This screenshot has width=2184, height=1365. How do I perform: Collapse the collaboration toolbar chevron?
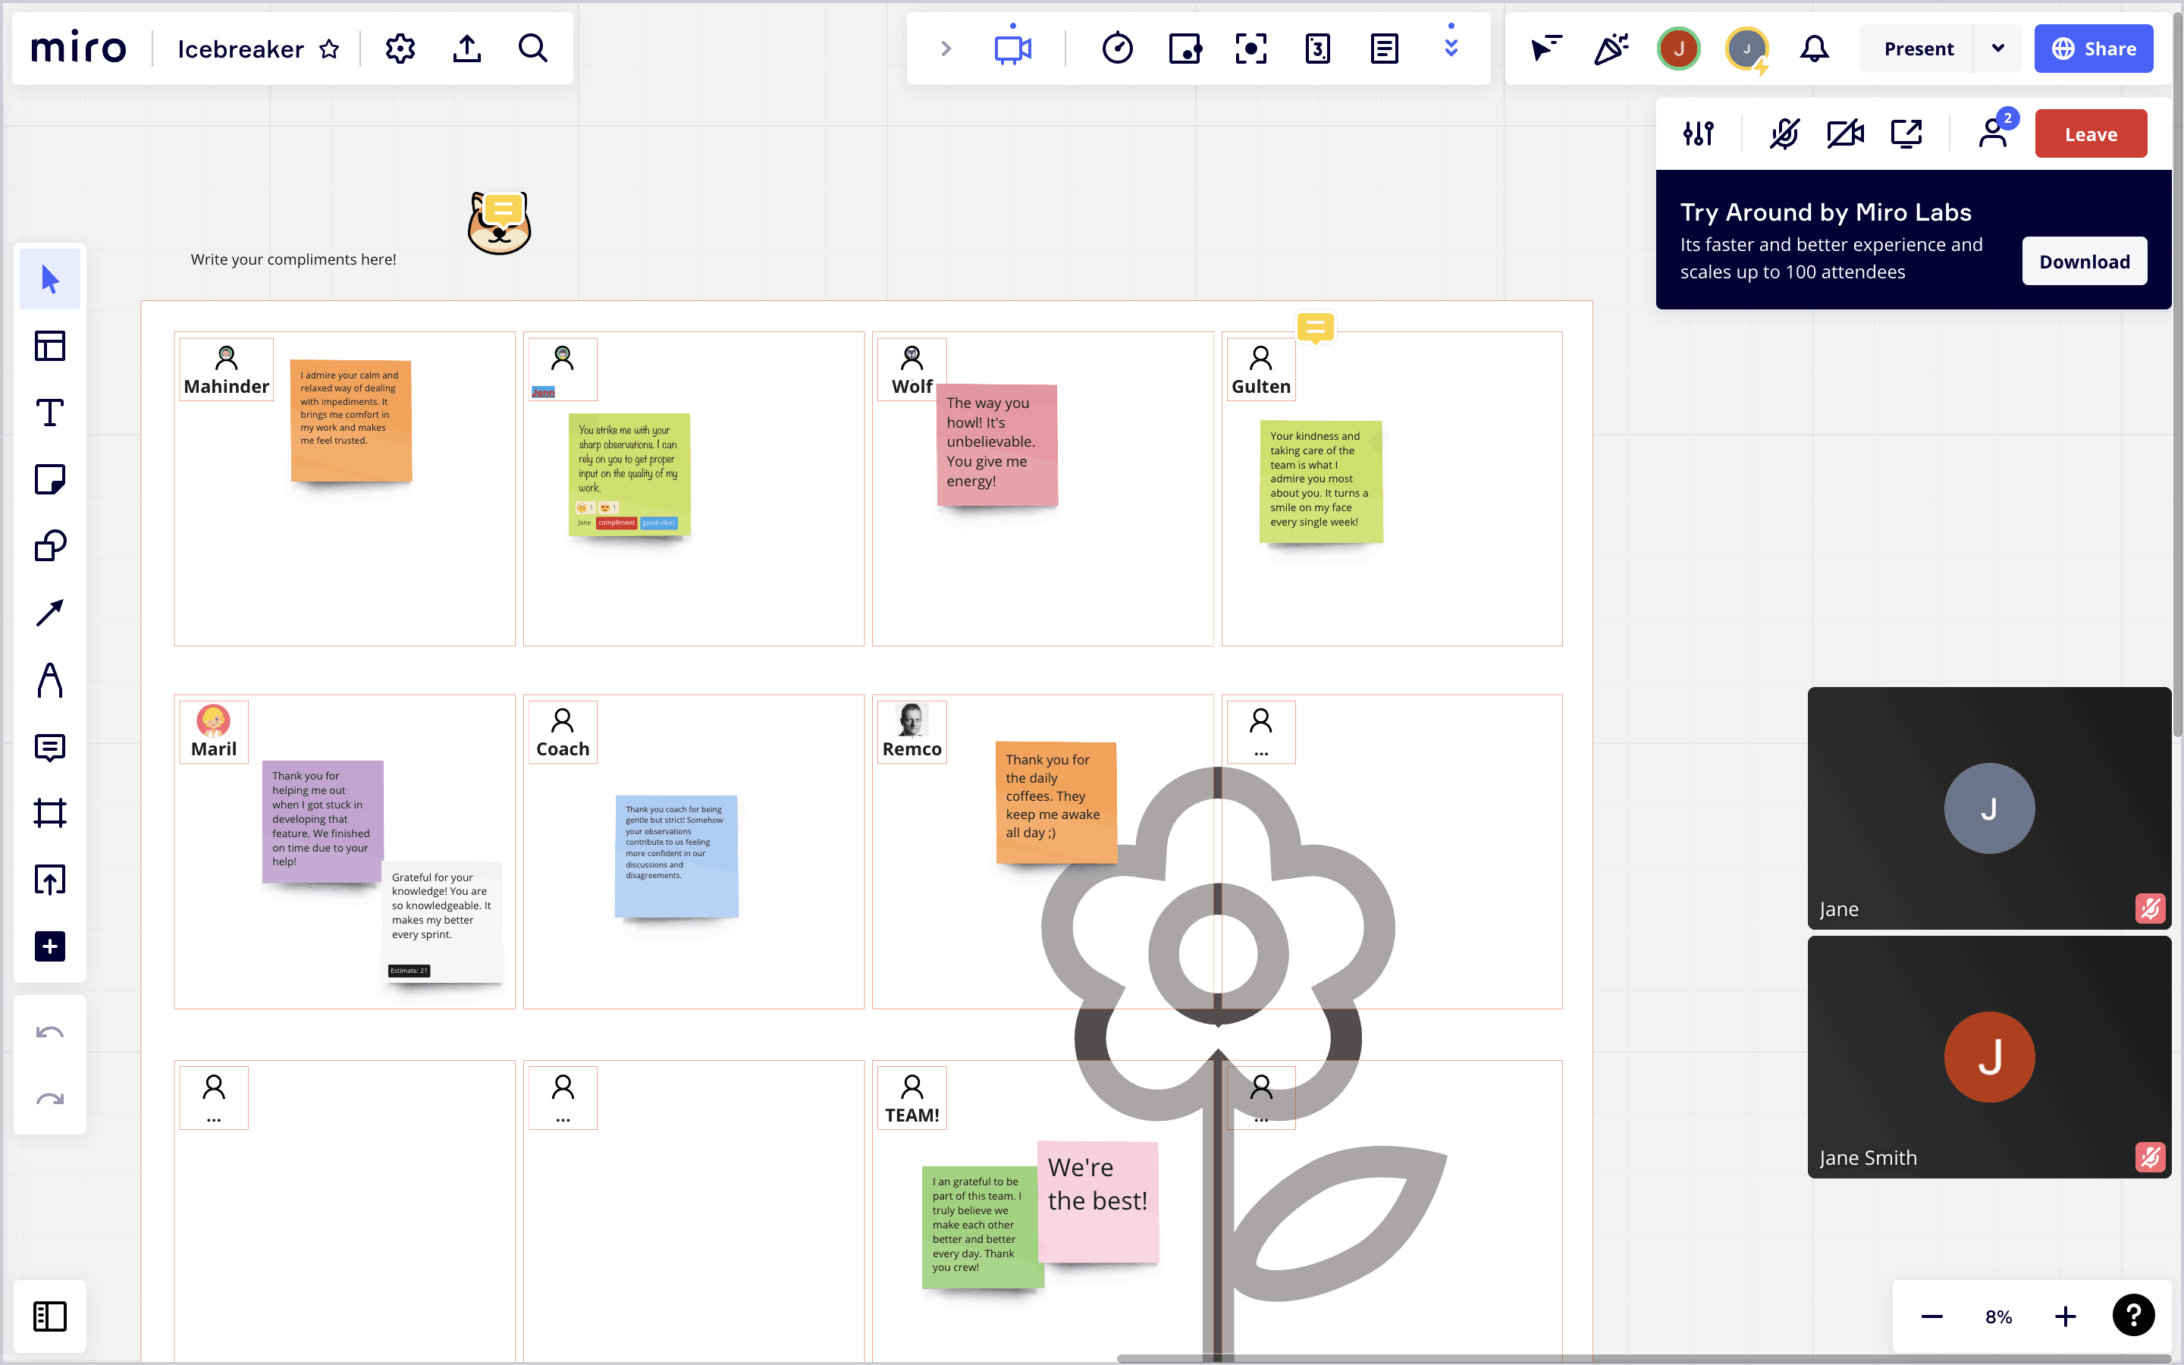pyautogui.click(x=946, y=49)
